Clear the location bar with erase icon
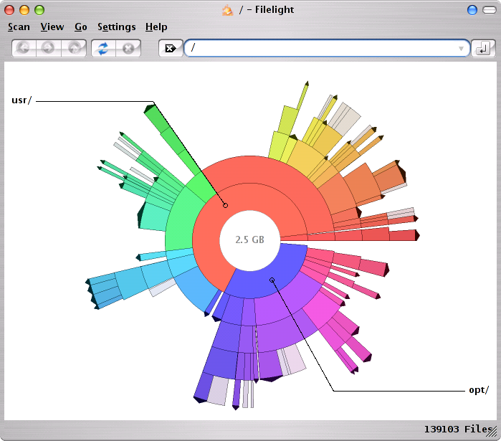 click(171, 48)
